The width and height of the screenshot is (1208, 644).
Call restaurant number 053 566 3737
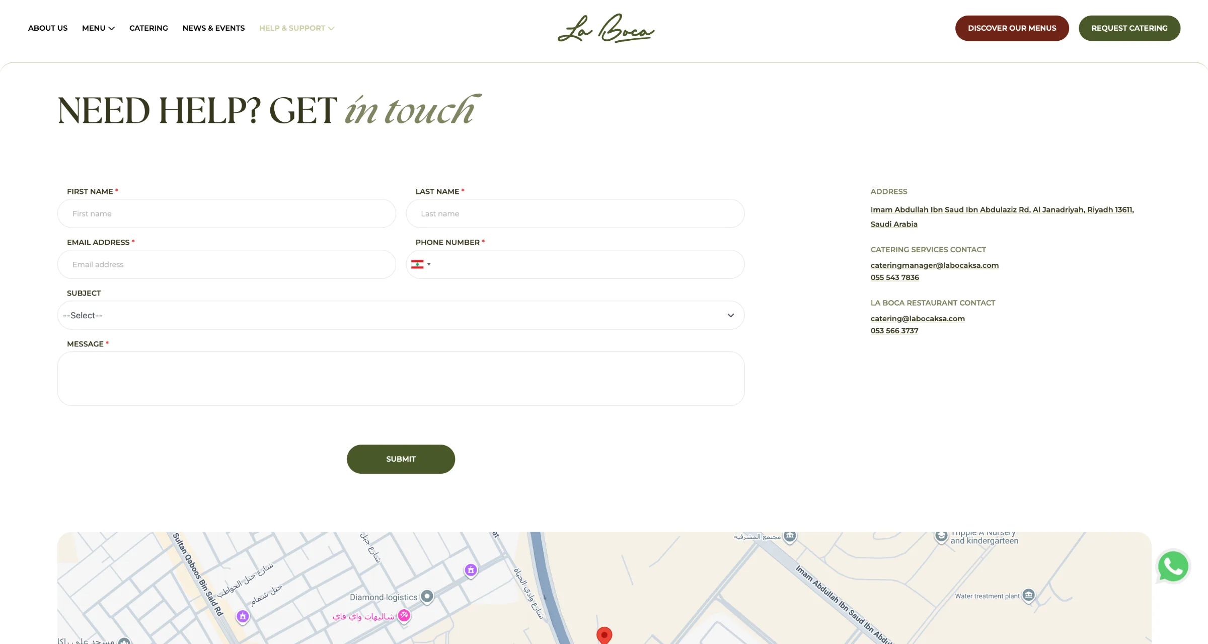[894, 331]
